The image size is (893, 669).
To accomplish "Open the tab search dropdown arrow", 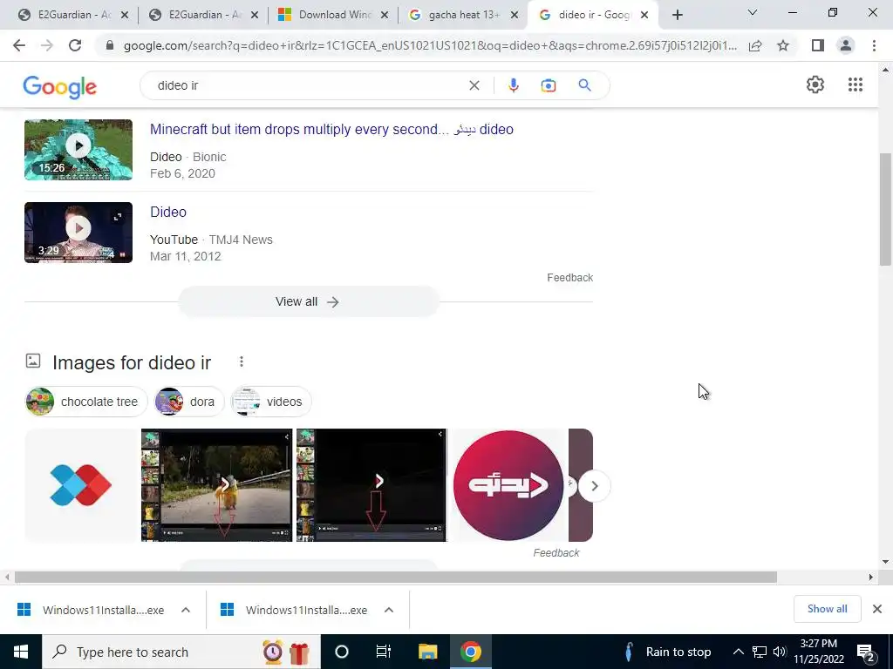I will pyautogui.click(x=752, y=12).
